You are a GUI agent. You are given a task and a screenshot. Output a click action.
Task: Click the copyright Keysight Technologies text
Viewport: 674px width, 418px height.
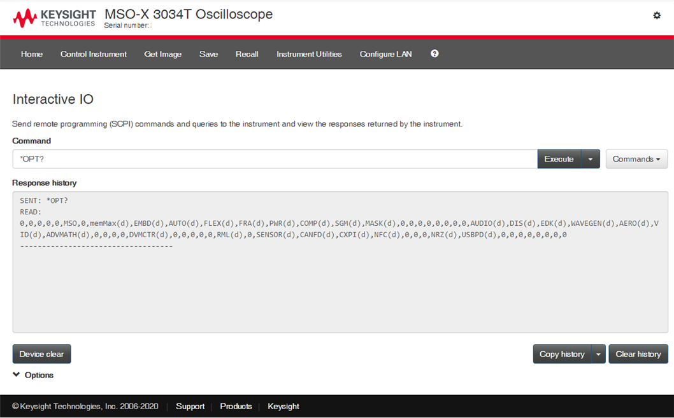pyautogui.click(x=85, y=407)
